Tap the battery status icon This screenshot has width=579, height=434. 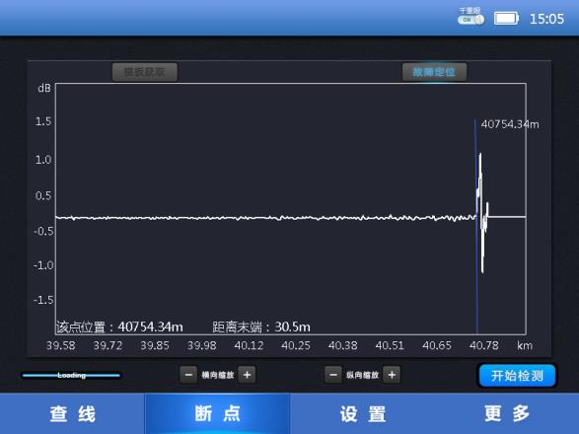coord(506,18)
